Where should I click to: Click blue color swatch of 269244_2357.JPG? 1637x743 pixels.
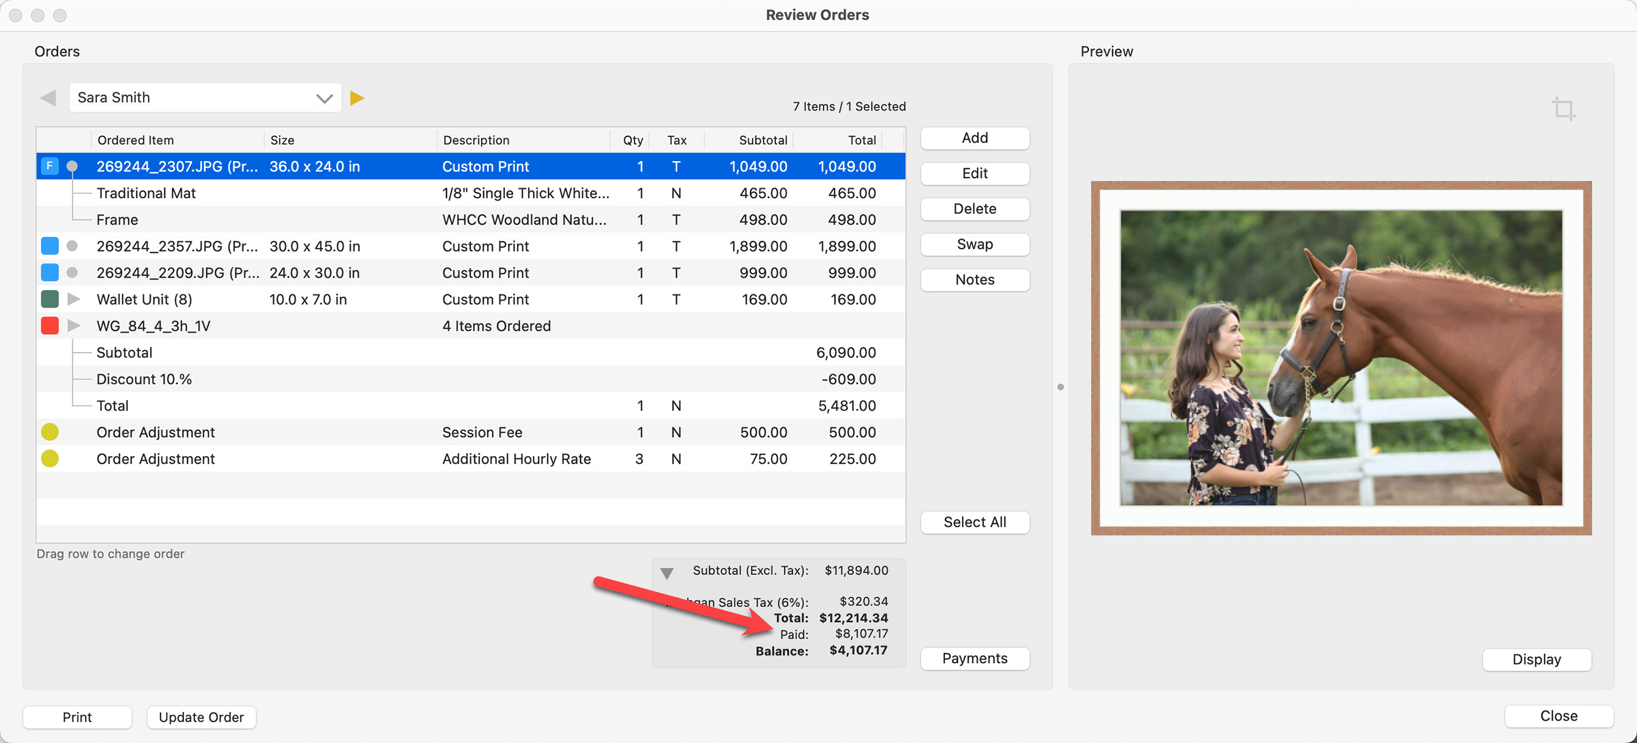coord(50,246)
